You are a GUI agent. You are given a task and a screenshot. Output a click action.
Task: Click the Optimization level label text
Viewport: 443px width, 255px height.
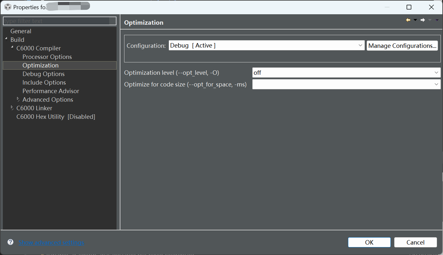(x=172, y=73)
